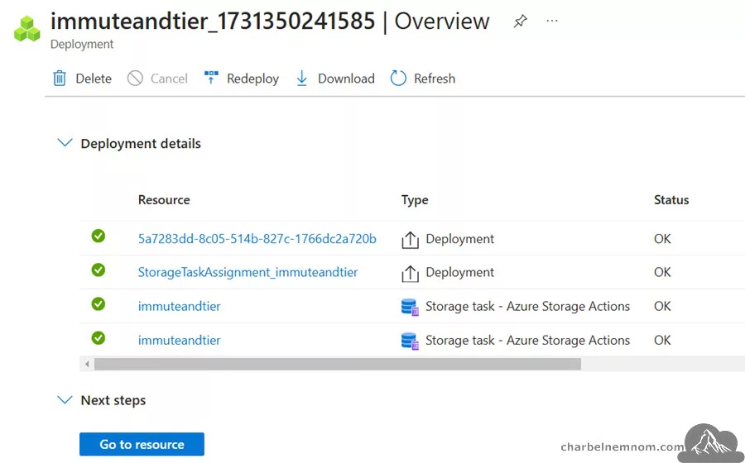
Task: Click Deployment type text in 5a7283dd row
Action: coord(460,239)
